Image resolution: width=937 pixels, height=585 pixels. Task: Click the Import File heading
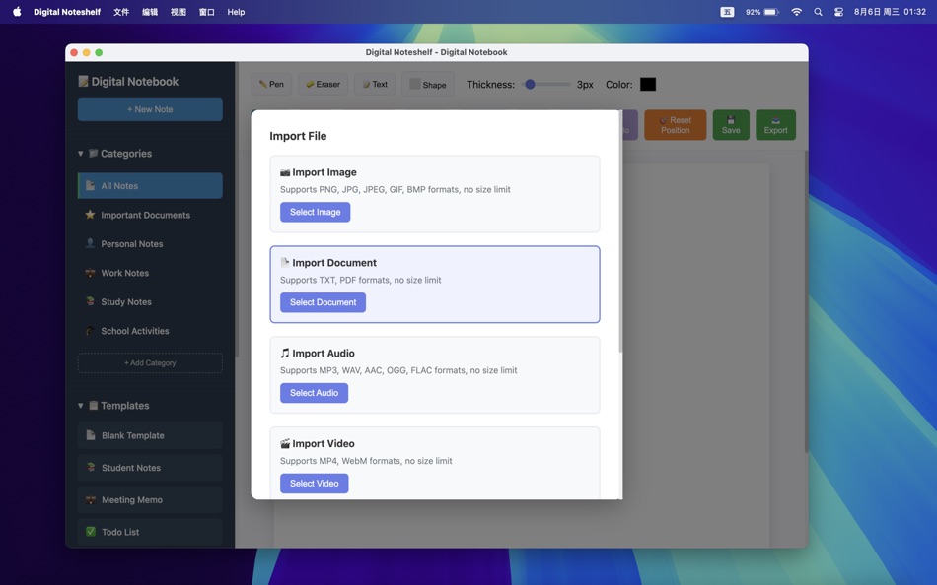(x=298, y=136)
